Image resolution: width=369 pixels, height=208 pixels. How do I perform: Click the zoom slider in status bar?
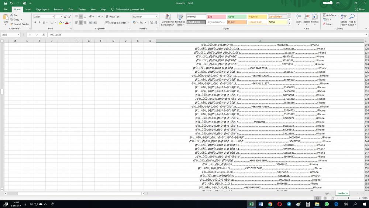pos(349,198)
